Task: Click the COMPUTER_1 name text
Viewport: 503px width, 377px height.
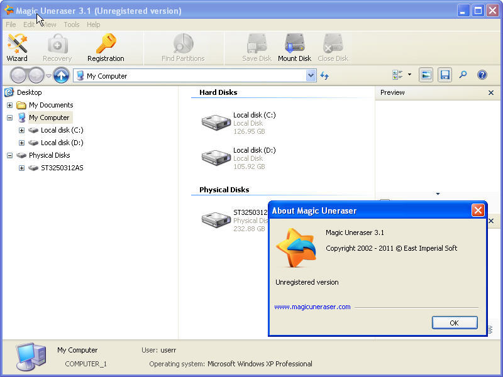Action: pyautogui.click(x=86, y=364)
